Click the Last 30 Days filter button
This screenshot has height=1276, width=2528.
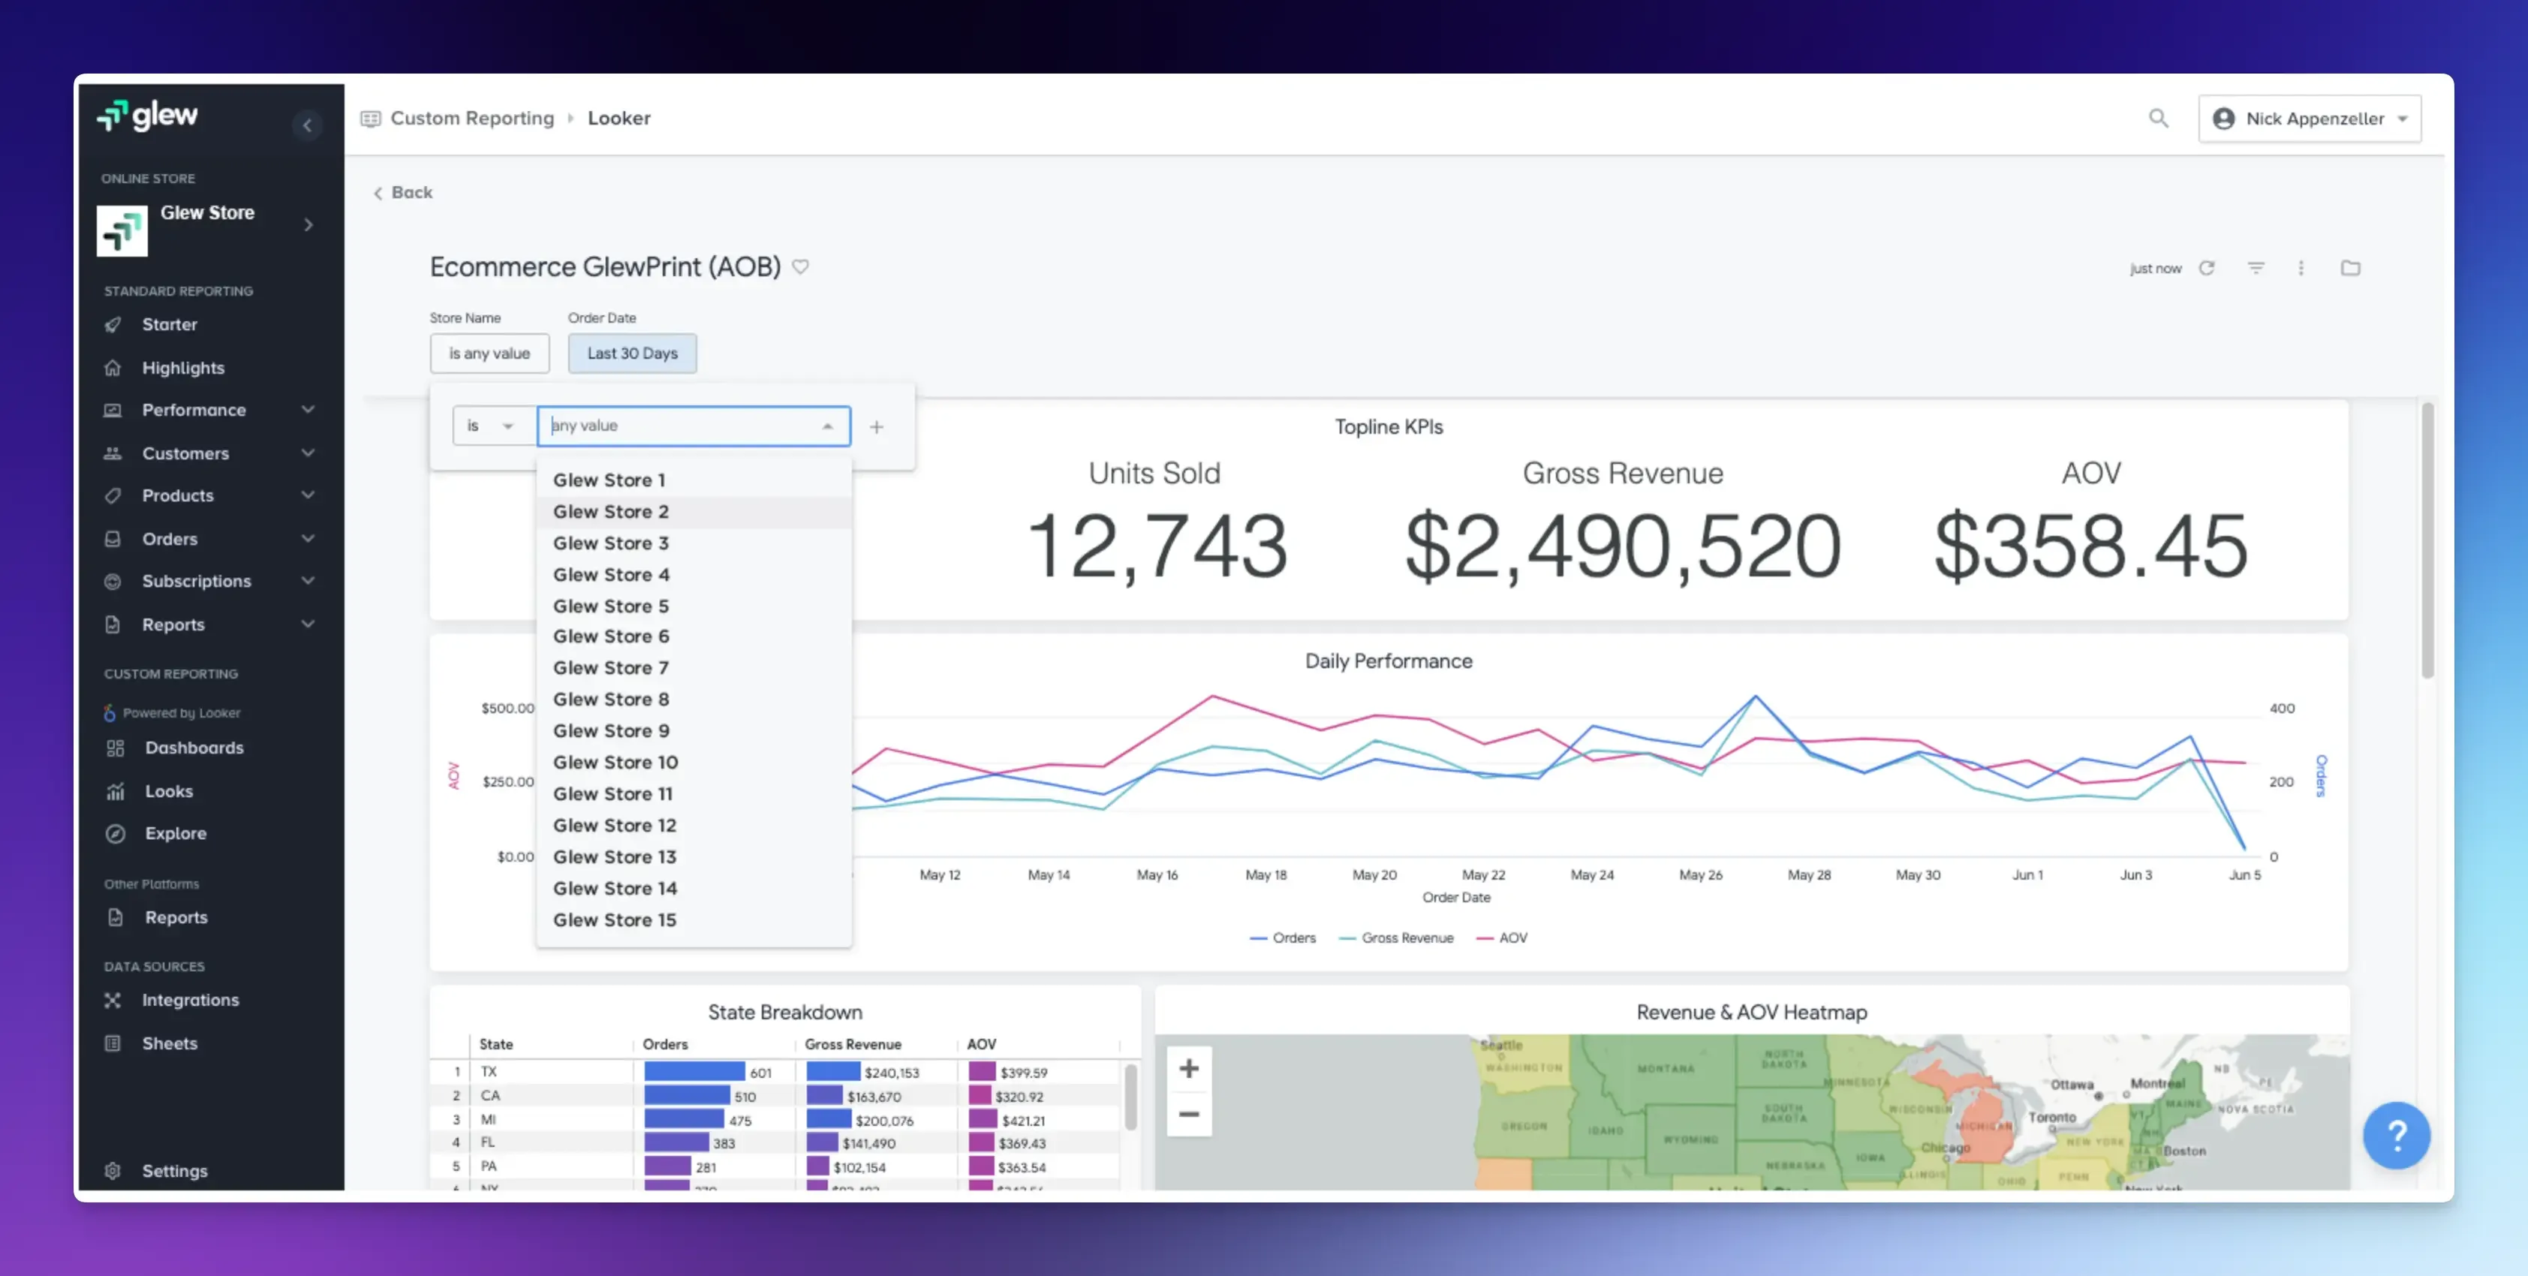click(x=632, y=354)
